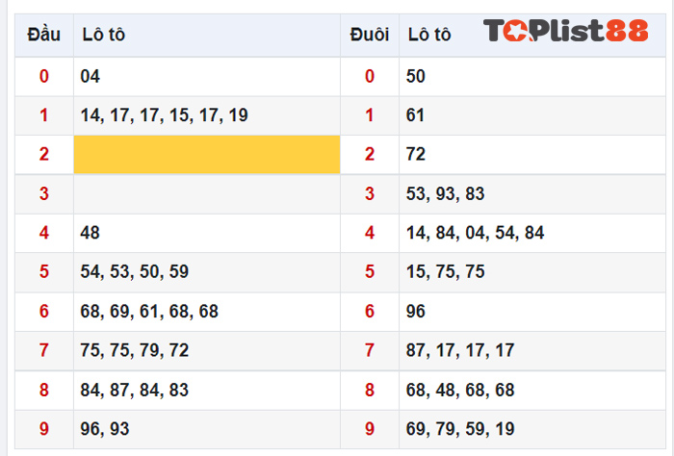This screenshot has width=674, height=456.
Task: Select the cell with 15, 75, 75
Action: pos(445,271)
